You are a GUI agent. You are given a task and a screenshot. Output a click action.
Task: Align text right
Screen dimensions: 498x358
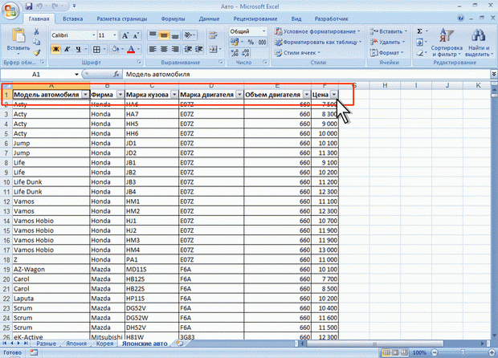(174, 49)
